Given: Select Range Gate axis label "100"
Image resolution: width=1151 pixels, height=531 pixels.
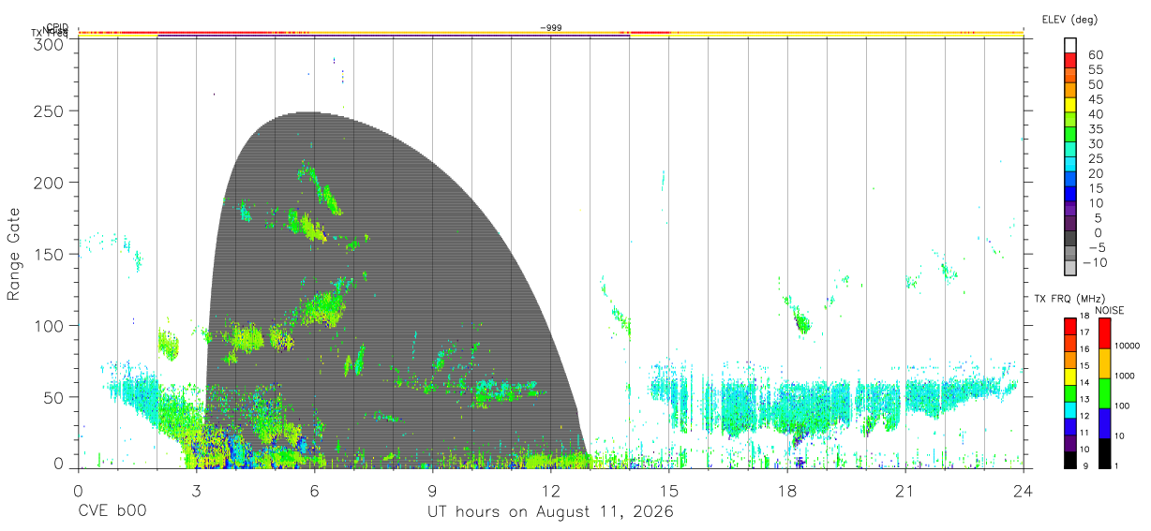Looking at the screenshot, I should (x=47, y=326).
